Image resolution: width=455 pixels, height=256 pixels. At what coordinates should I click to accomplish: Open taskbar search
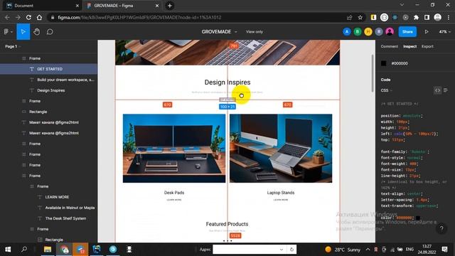coord(24,250)
